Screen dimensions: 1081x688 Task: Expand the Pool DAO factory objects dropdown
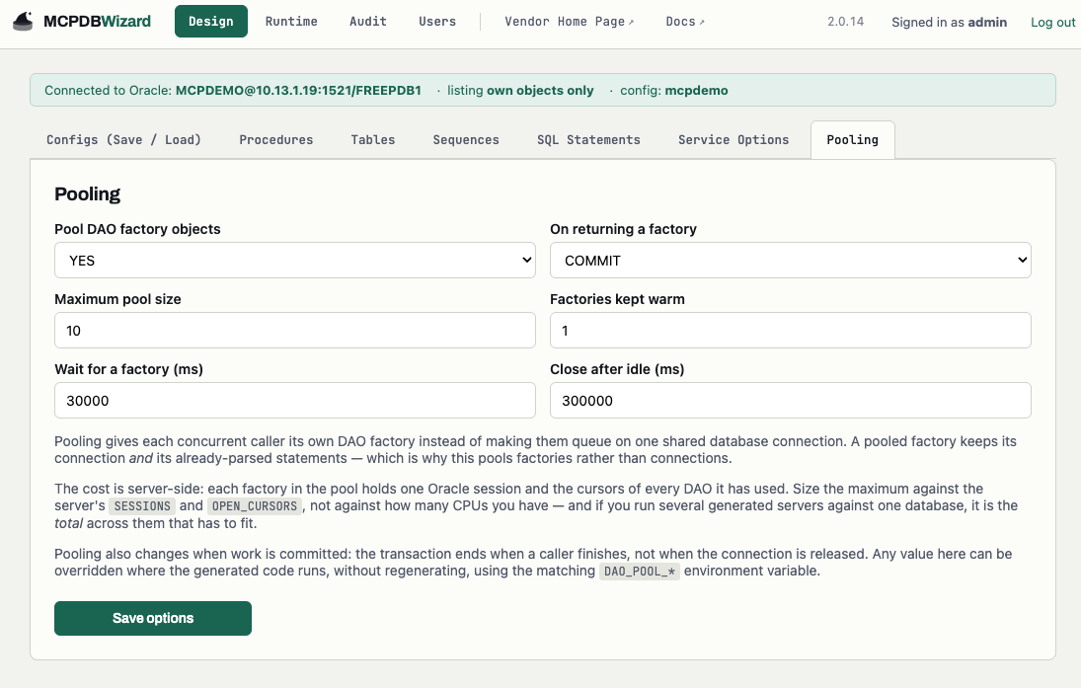295,260
